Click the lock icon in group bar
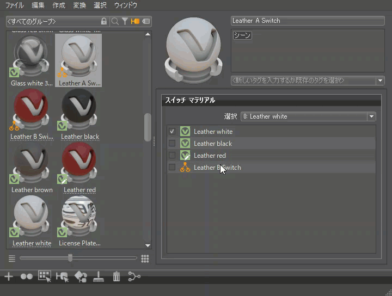Viewport: 392px width, 296px height. click(104, 21)
